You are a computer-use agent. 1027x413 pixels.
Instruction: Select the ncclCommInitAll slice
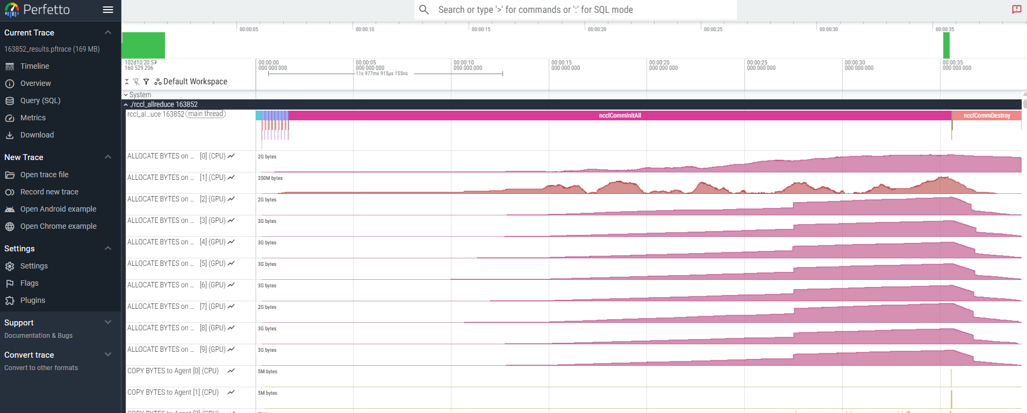[x=620, y=115]
